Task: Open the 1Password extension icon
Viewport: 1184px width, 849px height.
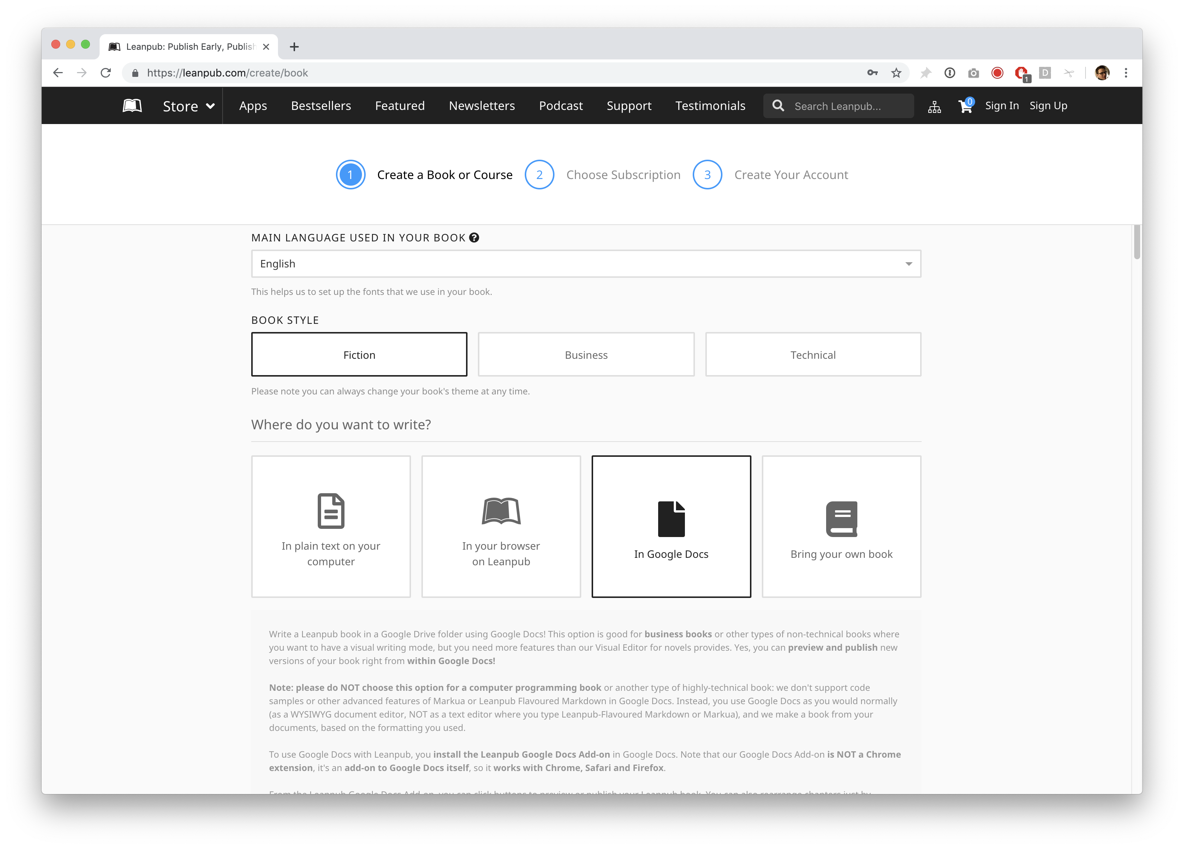Action: [950, 73]
